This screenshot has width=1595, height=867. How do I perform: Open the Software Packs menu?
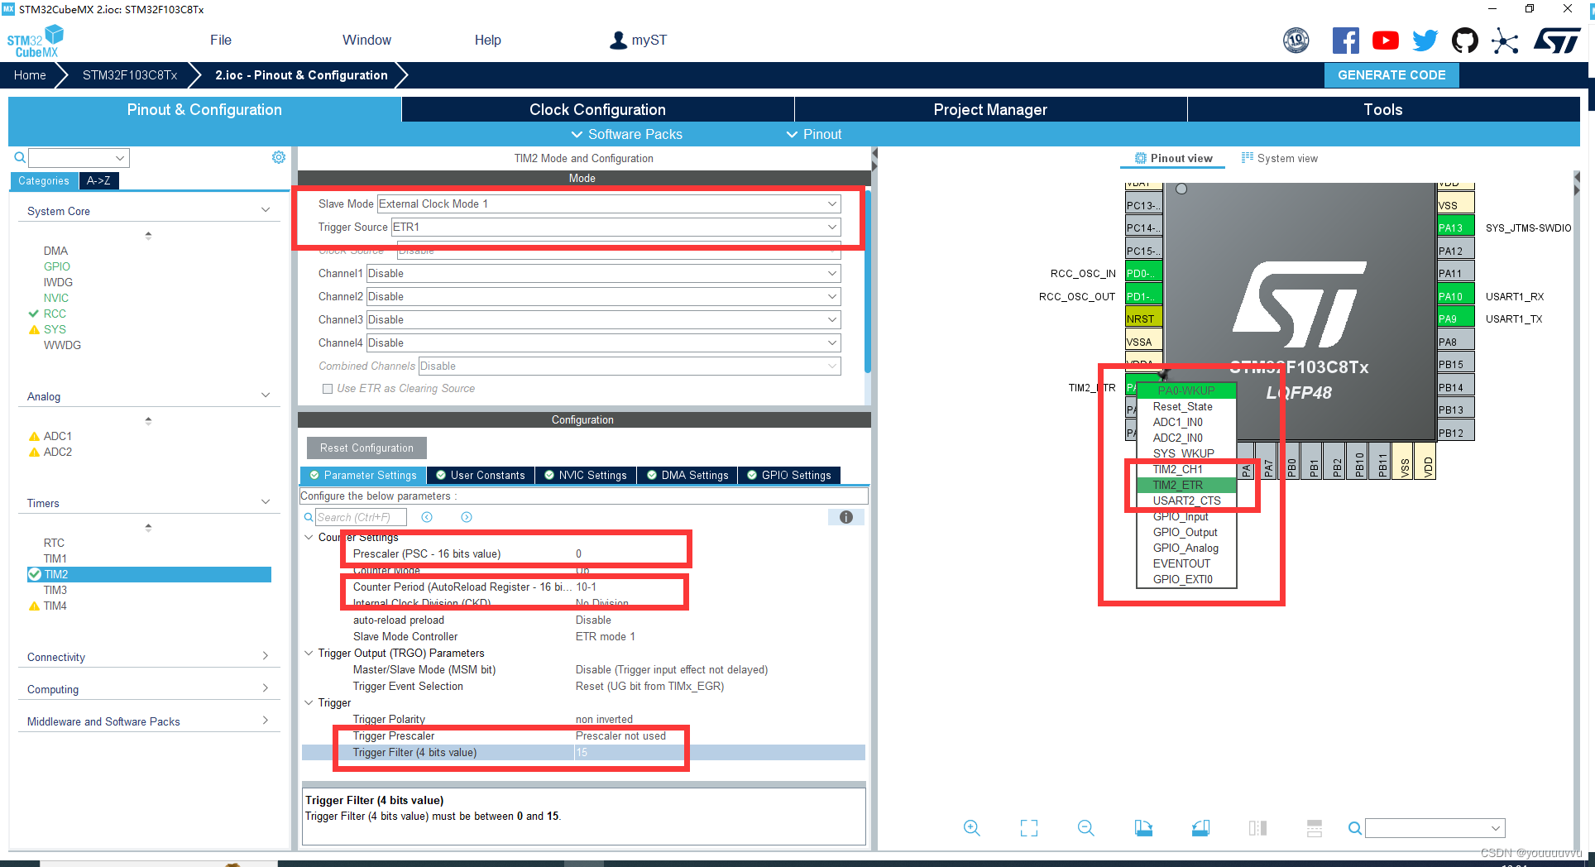point(627,134)
